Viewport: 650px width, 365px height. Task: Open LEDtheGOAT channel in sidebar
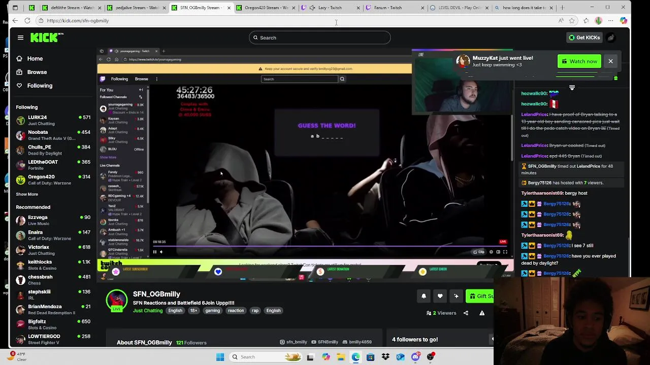pyautogui.click(x=53, y=165)
